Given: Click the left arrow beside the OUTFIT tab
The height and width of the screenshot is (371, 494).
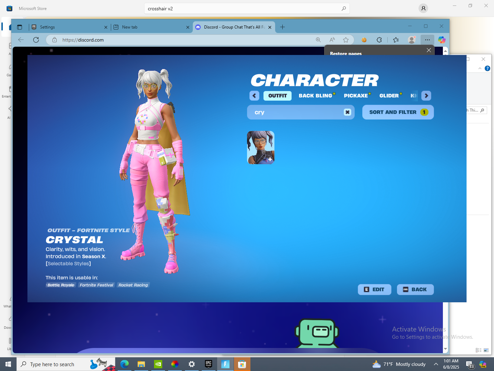Looking at the screenshot, I should click(x=254, y=96).
